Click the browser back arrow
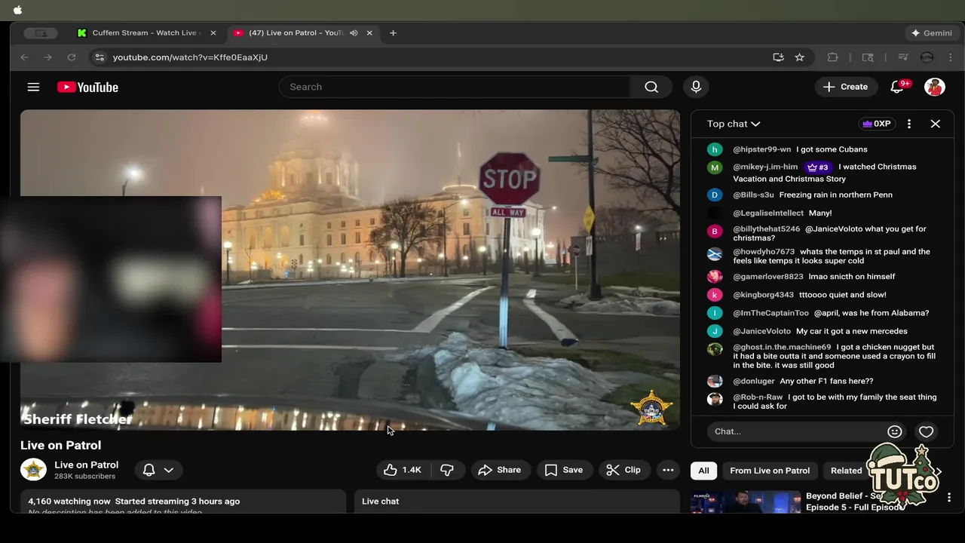This screenshot has width=965, height=543. click(24, 57)
